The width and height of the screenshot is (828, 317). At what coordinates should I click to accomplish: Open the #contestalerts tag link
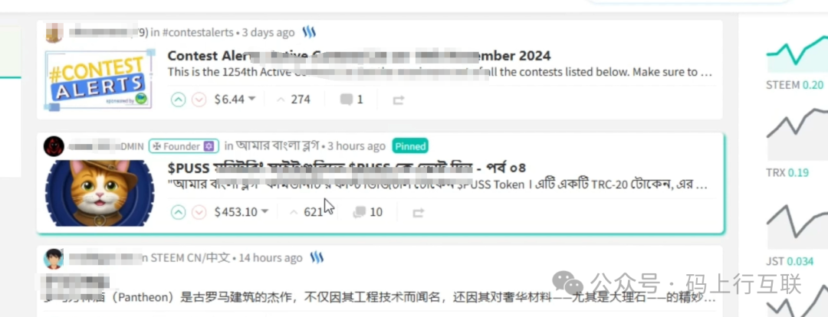[x=198, y=33]
